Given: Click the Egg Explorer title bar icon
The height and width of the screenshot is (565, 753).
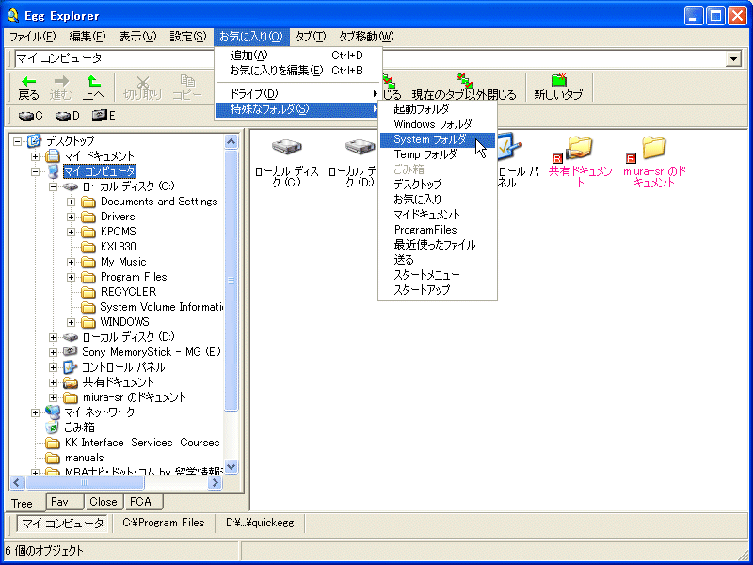Looking at the screenshot, I should click(x=13, y=15).
